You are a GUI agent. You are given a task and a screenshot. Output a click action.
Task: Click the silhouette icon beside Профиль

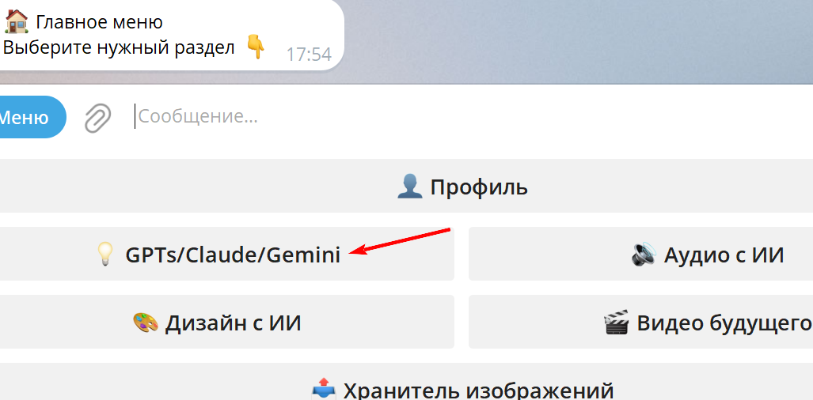click(x=409, y=187)
